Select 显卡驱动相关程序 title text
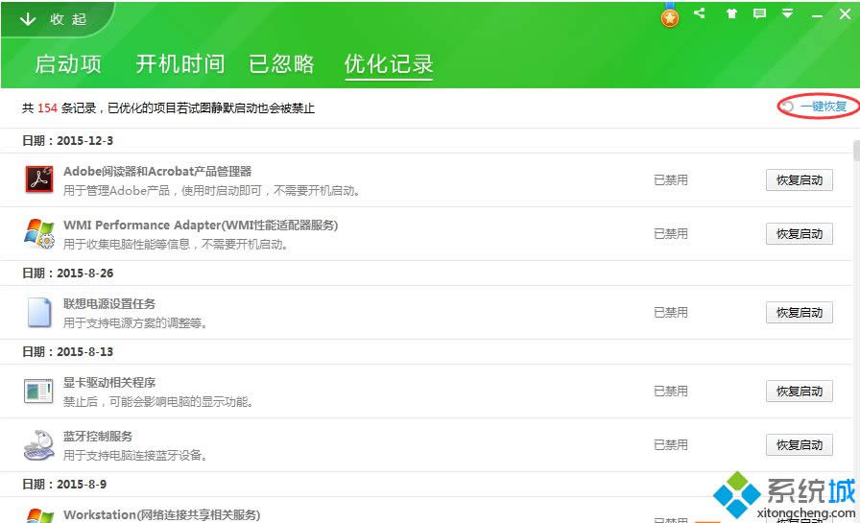Viewport: 860px width, 523px height. coord(109,382)
